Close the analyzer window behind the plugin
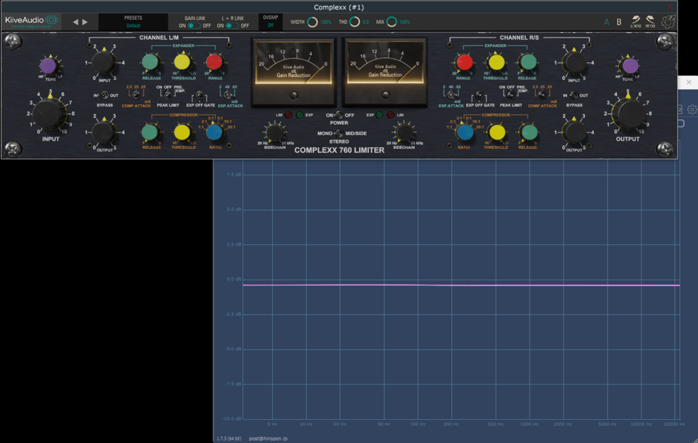The height and width of the screenshot is (443, 698). click(x=688, y=82)
